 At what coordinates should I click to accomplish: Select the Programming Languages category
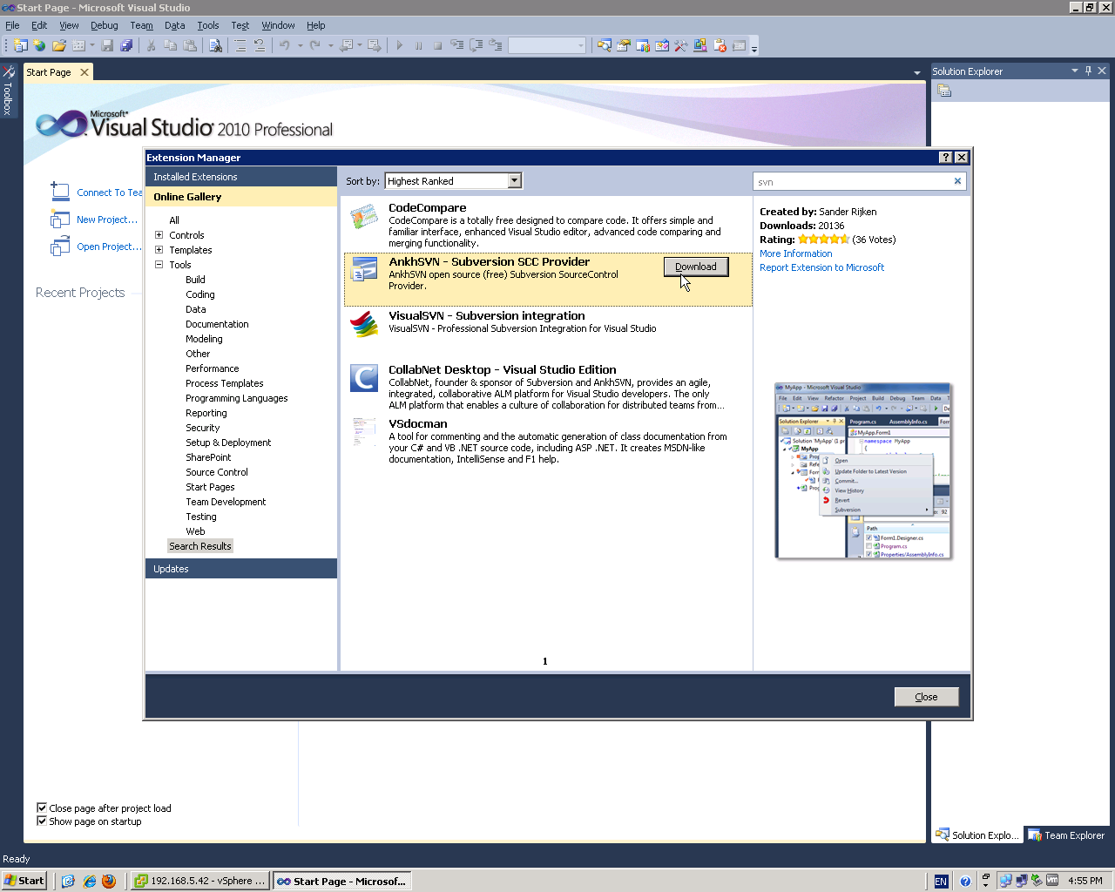click(236, 398)
